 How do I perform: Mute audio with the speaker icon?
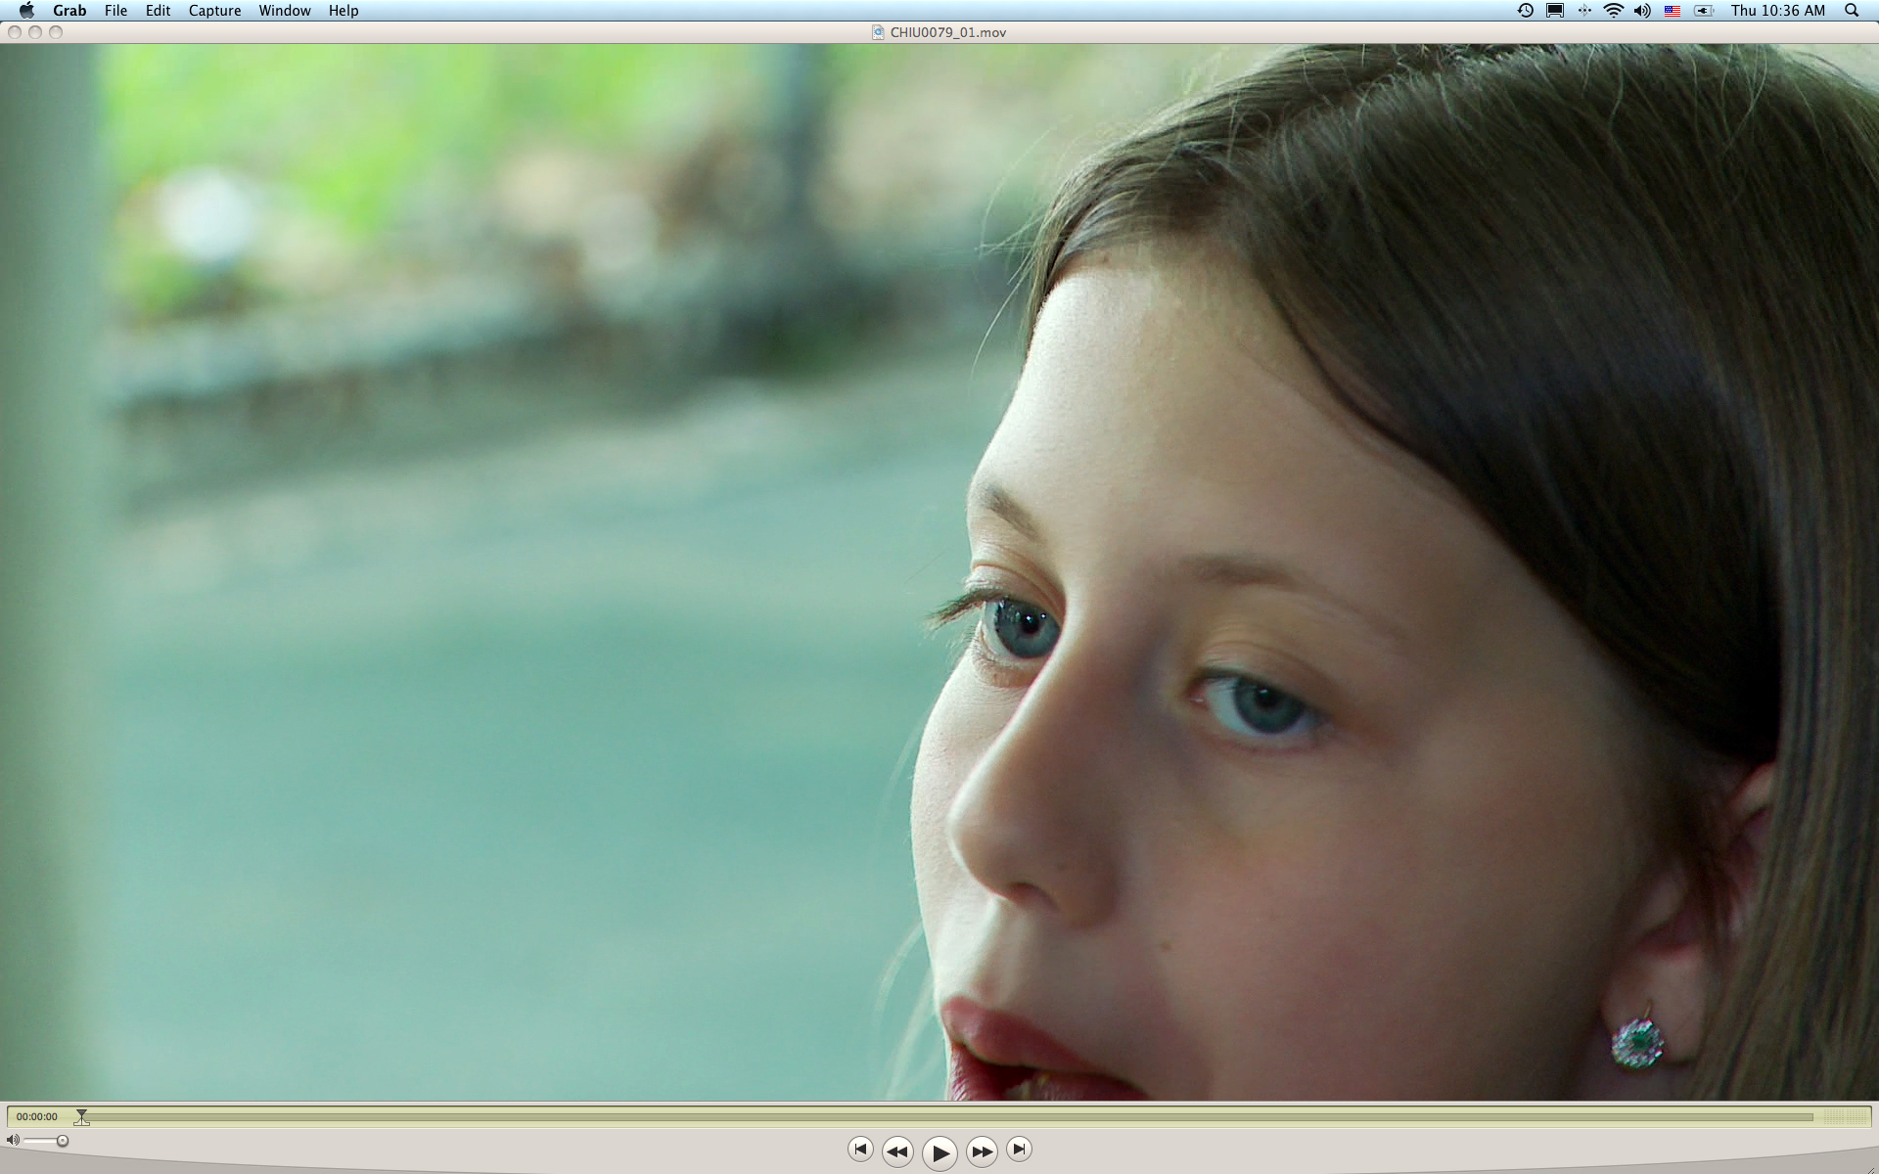[13, 1140]
